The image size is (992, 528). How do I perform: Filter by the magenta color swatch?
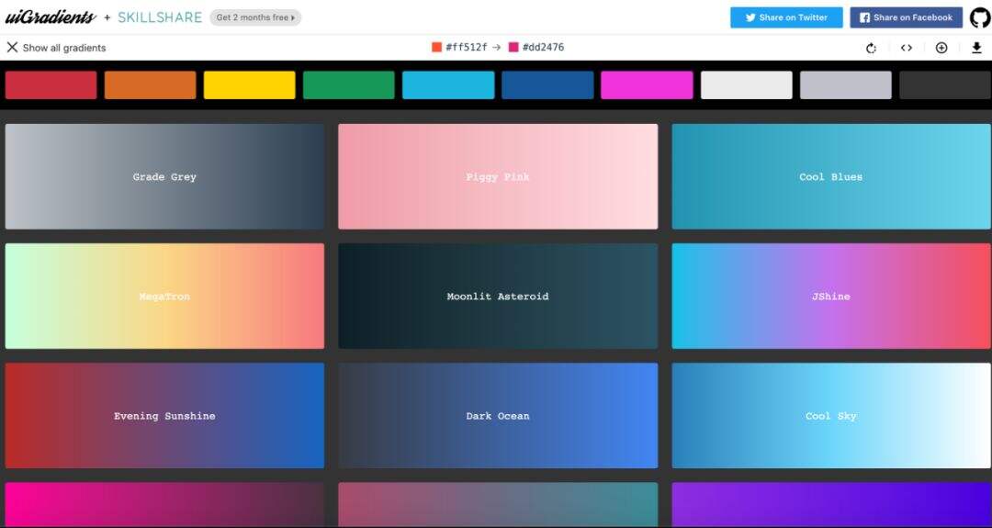tap(647, 84)
